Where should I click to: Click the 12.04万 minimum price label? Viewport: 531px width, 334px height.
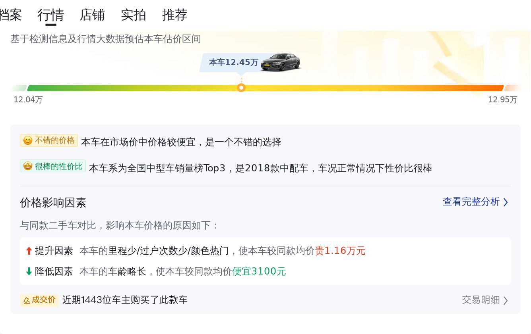(28, 100)
